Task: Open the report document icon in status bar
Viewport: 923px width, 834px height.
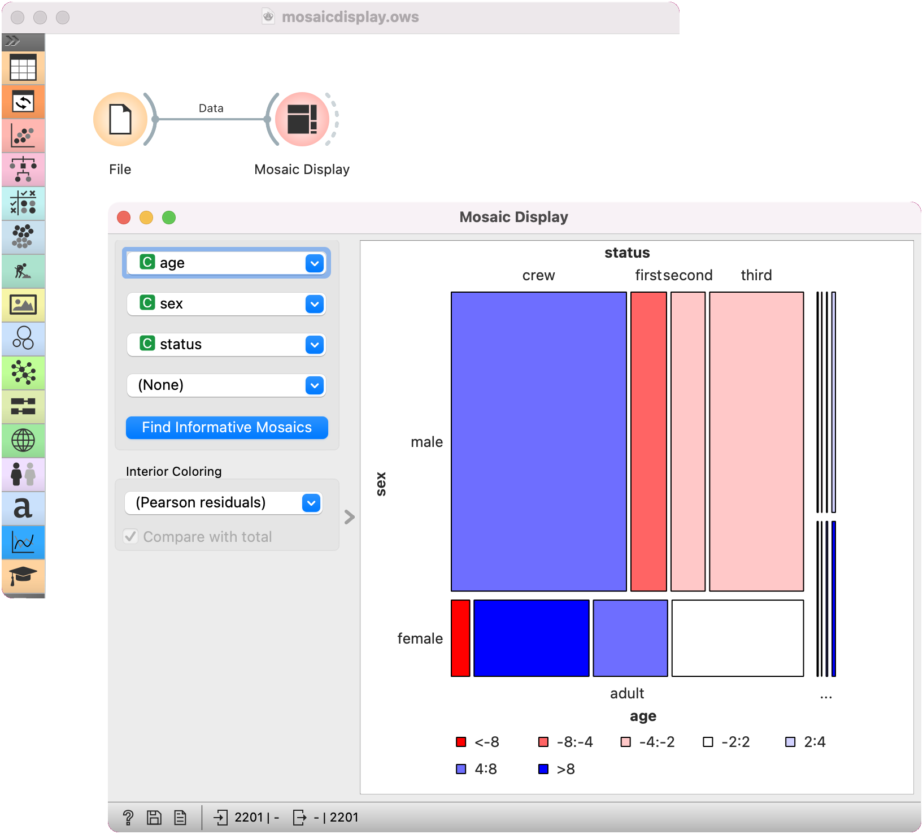Action: click(x=180, y=818)
